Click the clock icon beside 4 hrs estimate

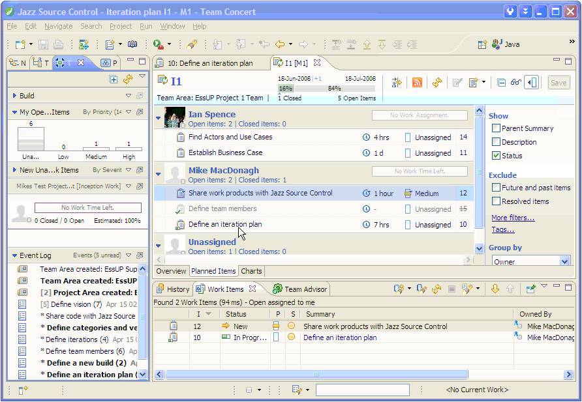[366, 137]
